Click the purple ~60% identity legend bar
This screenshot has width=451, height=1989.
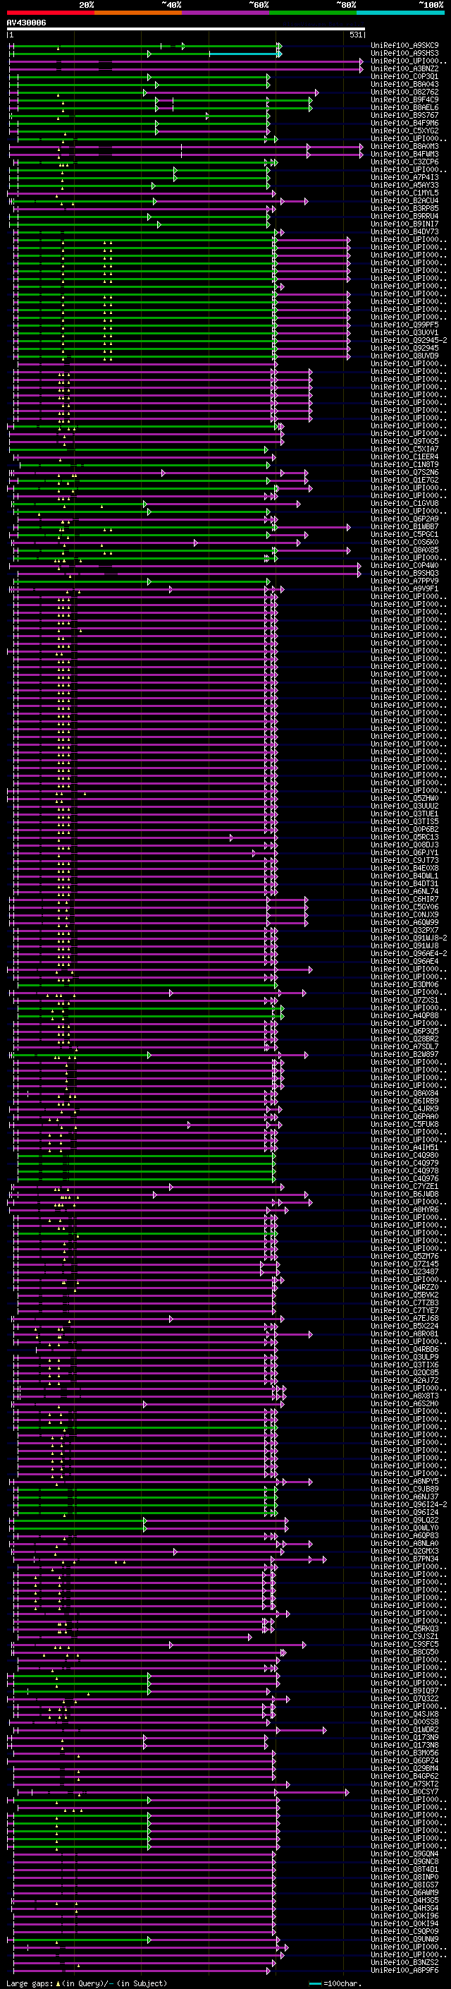coord(226,13)
